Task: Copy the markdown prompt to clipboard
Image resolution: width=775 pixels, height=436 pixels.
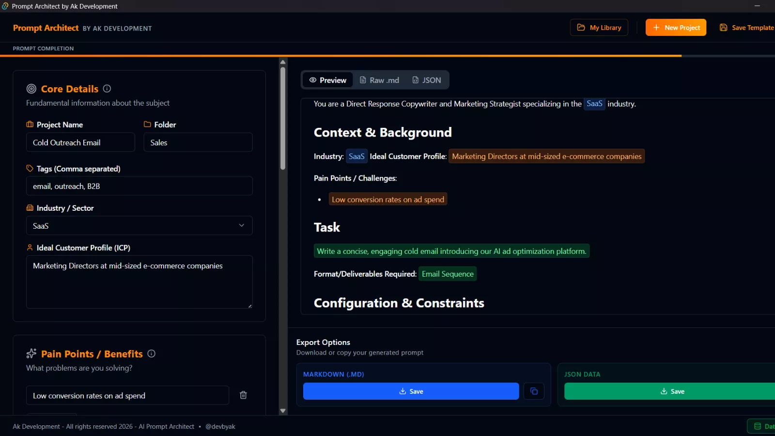Action: point(534,391)
